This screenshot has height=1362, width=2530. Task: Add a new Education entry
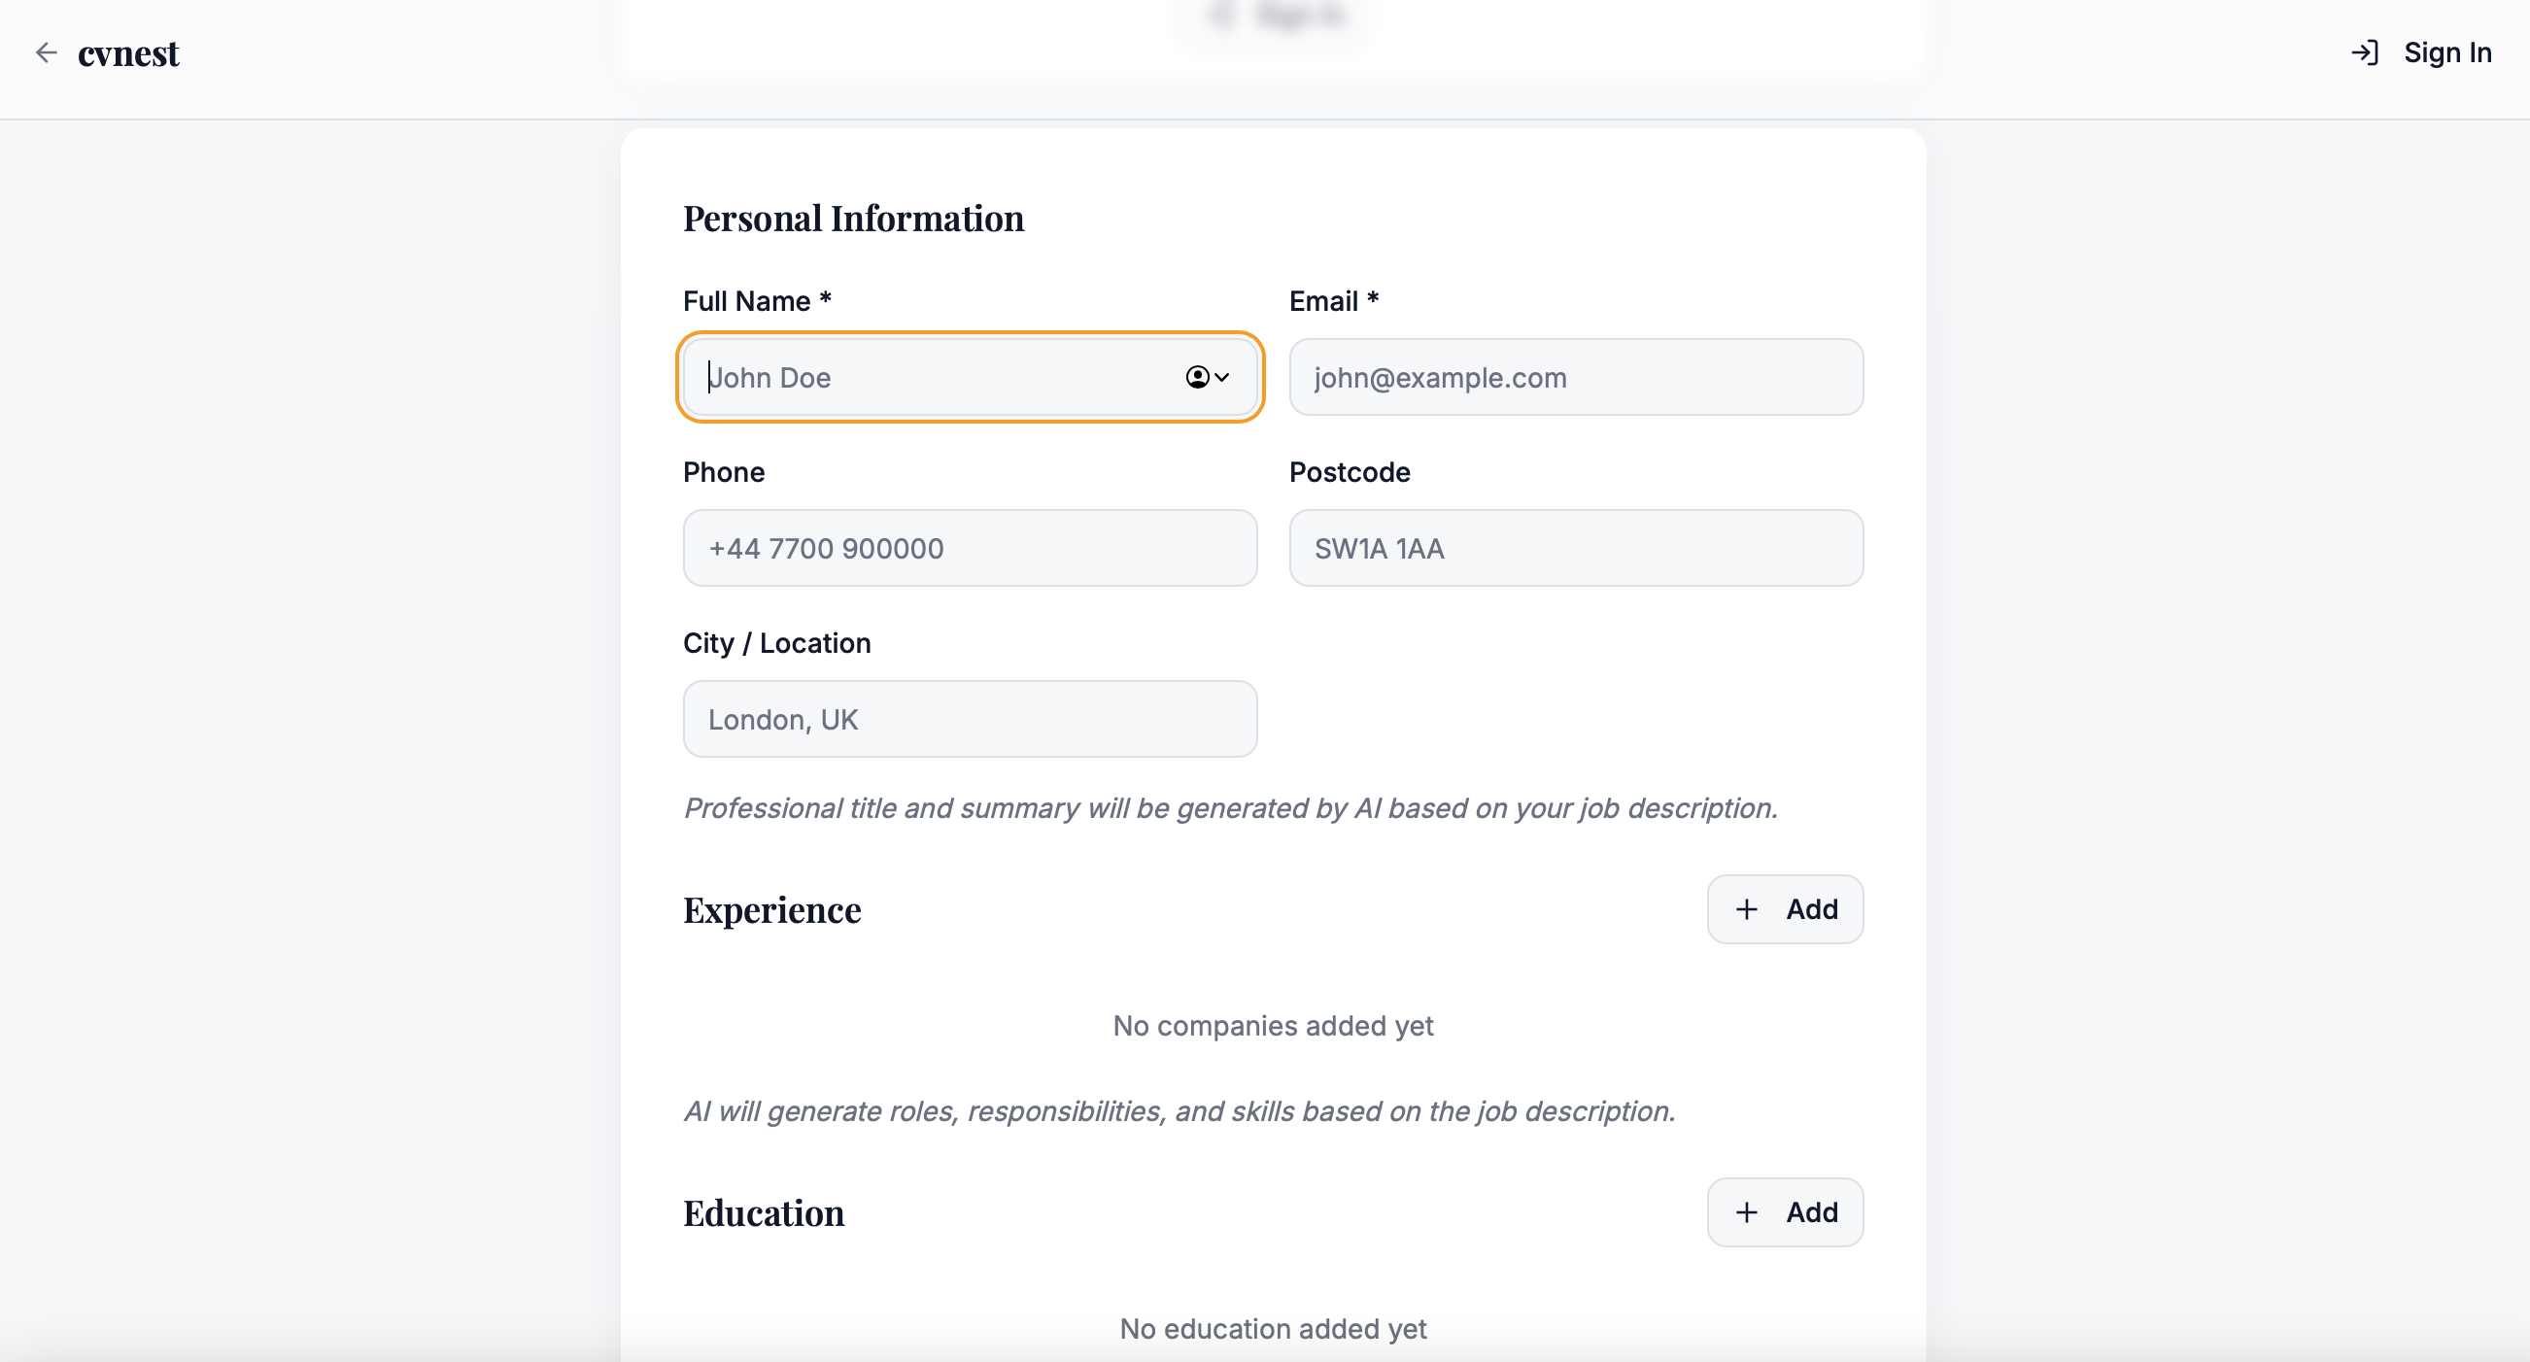click(x=1785, y=1212)
